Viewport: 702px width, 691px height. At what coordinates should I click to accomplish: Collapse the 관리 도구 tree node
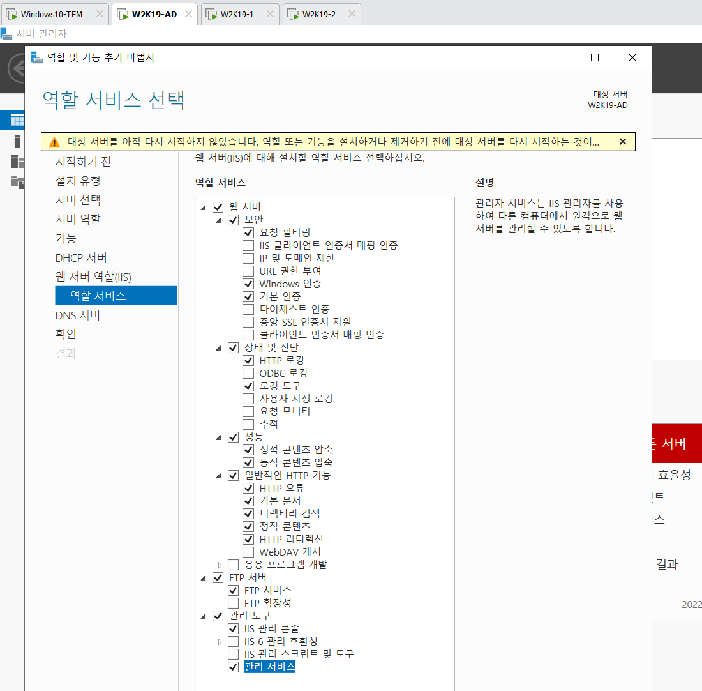pyautogui.click(x=203, y=617)
